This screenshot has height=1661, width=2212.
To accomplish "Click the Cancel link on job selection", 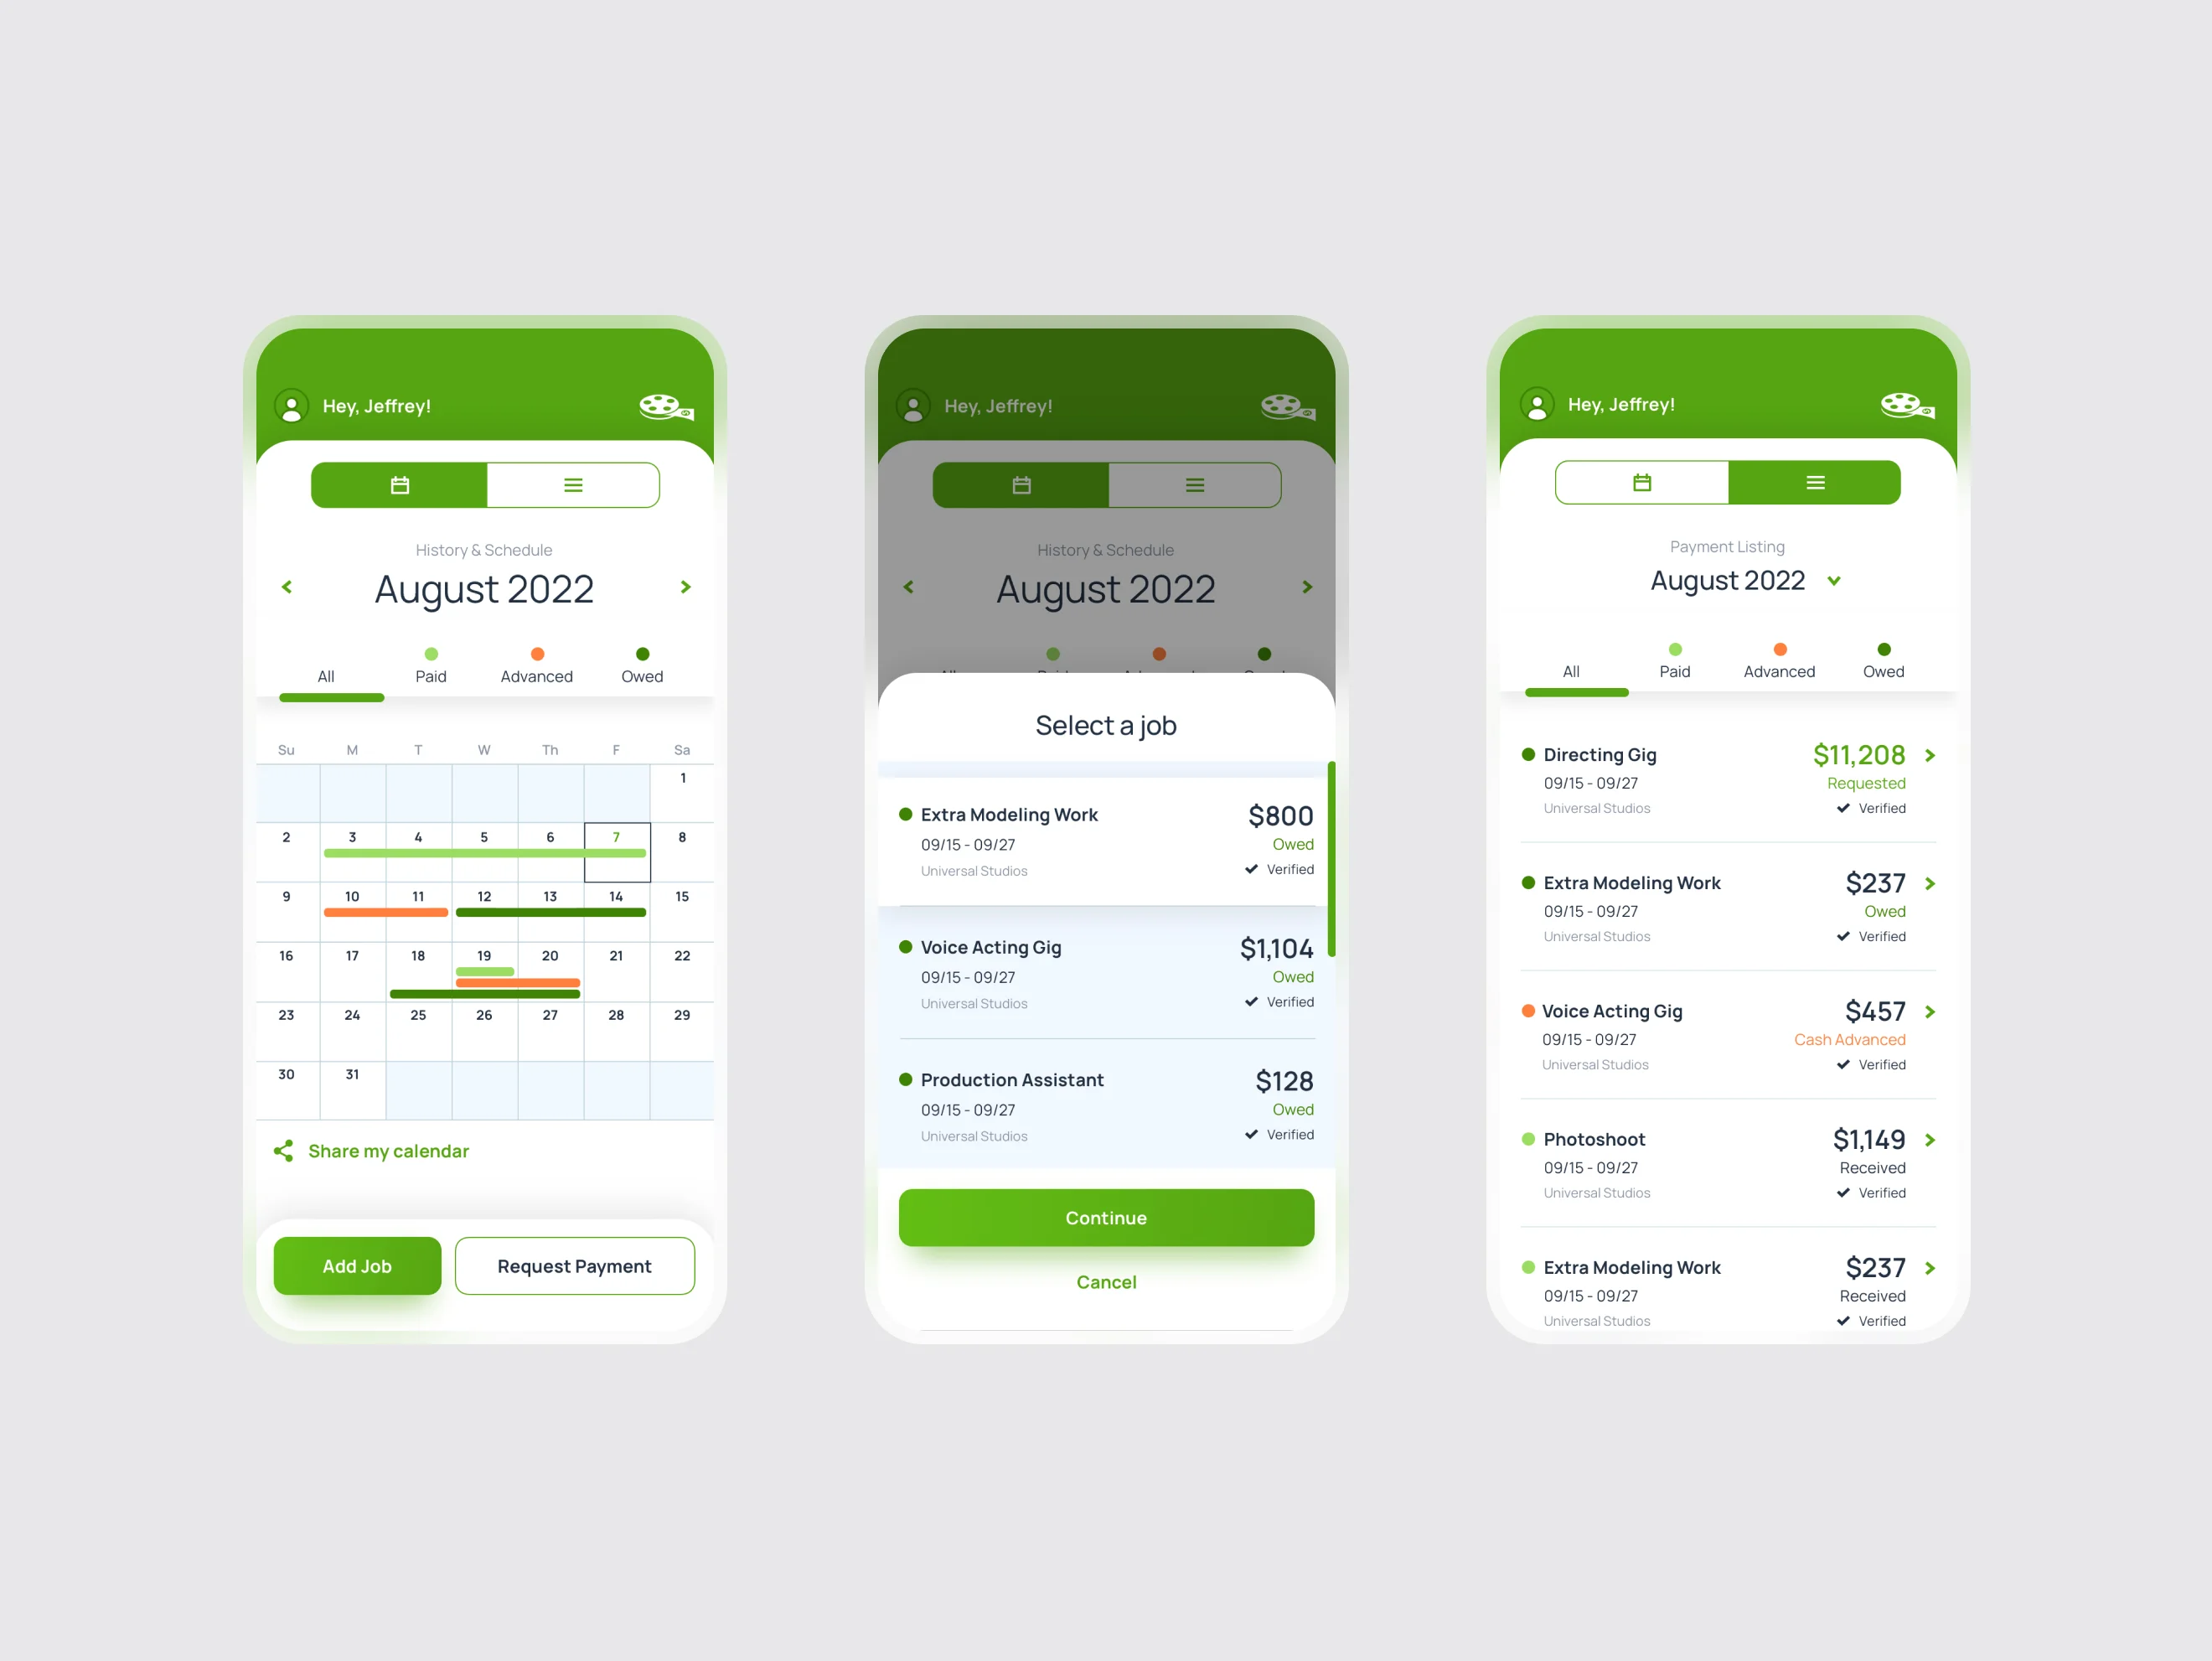I will [1104, 1282].
